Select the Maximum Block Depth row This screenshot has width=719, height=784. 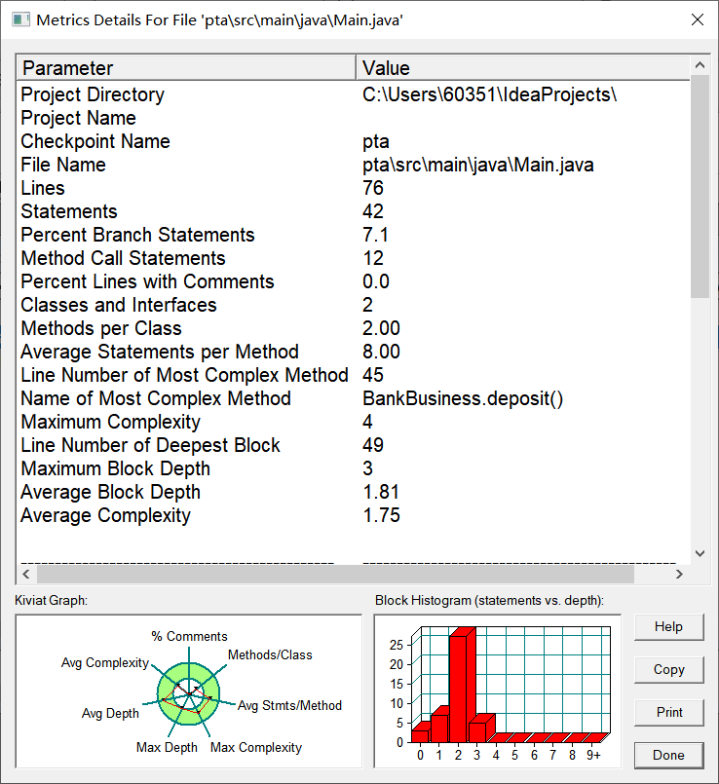[x=354, y=468]
